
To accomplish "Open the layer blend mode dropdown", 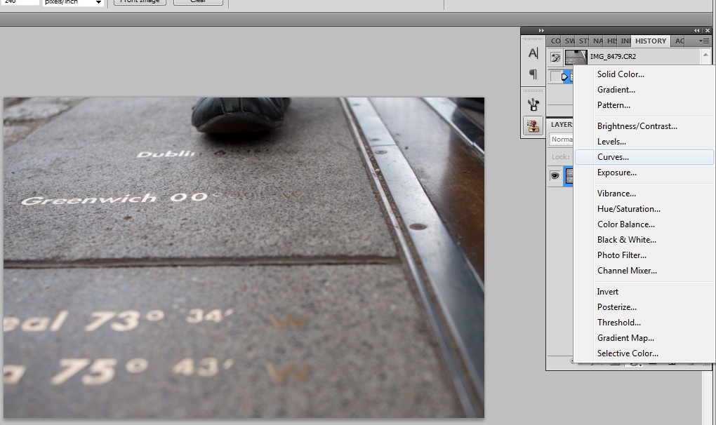I will tap(562, 140).
